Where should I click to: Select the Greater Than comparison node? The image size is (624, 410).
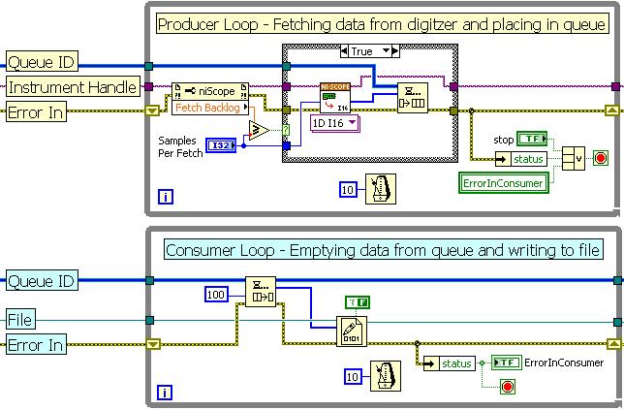click(x=259, y=131)
